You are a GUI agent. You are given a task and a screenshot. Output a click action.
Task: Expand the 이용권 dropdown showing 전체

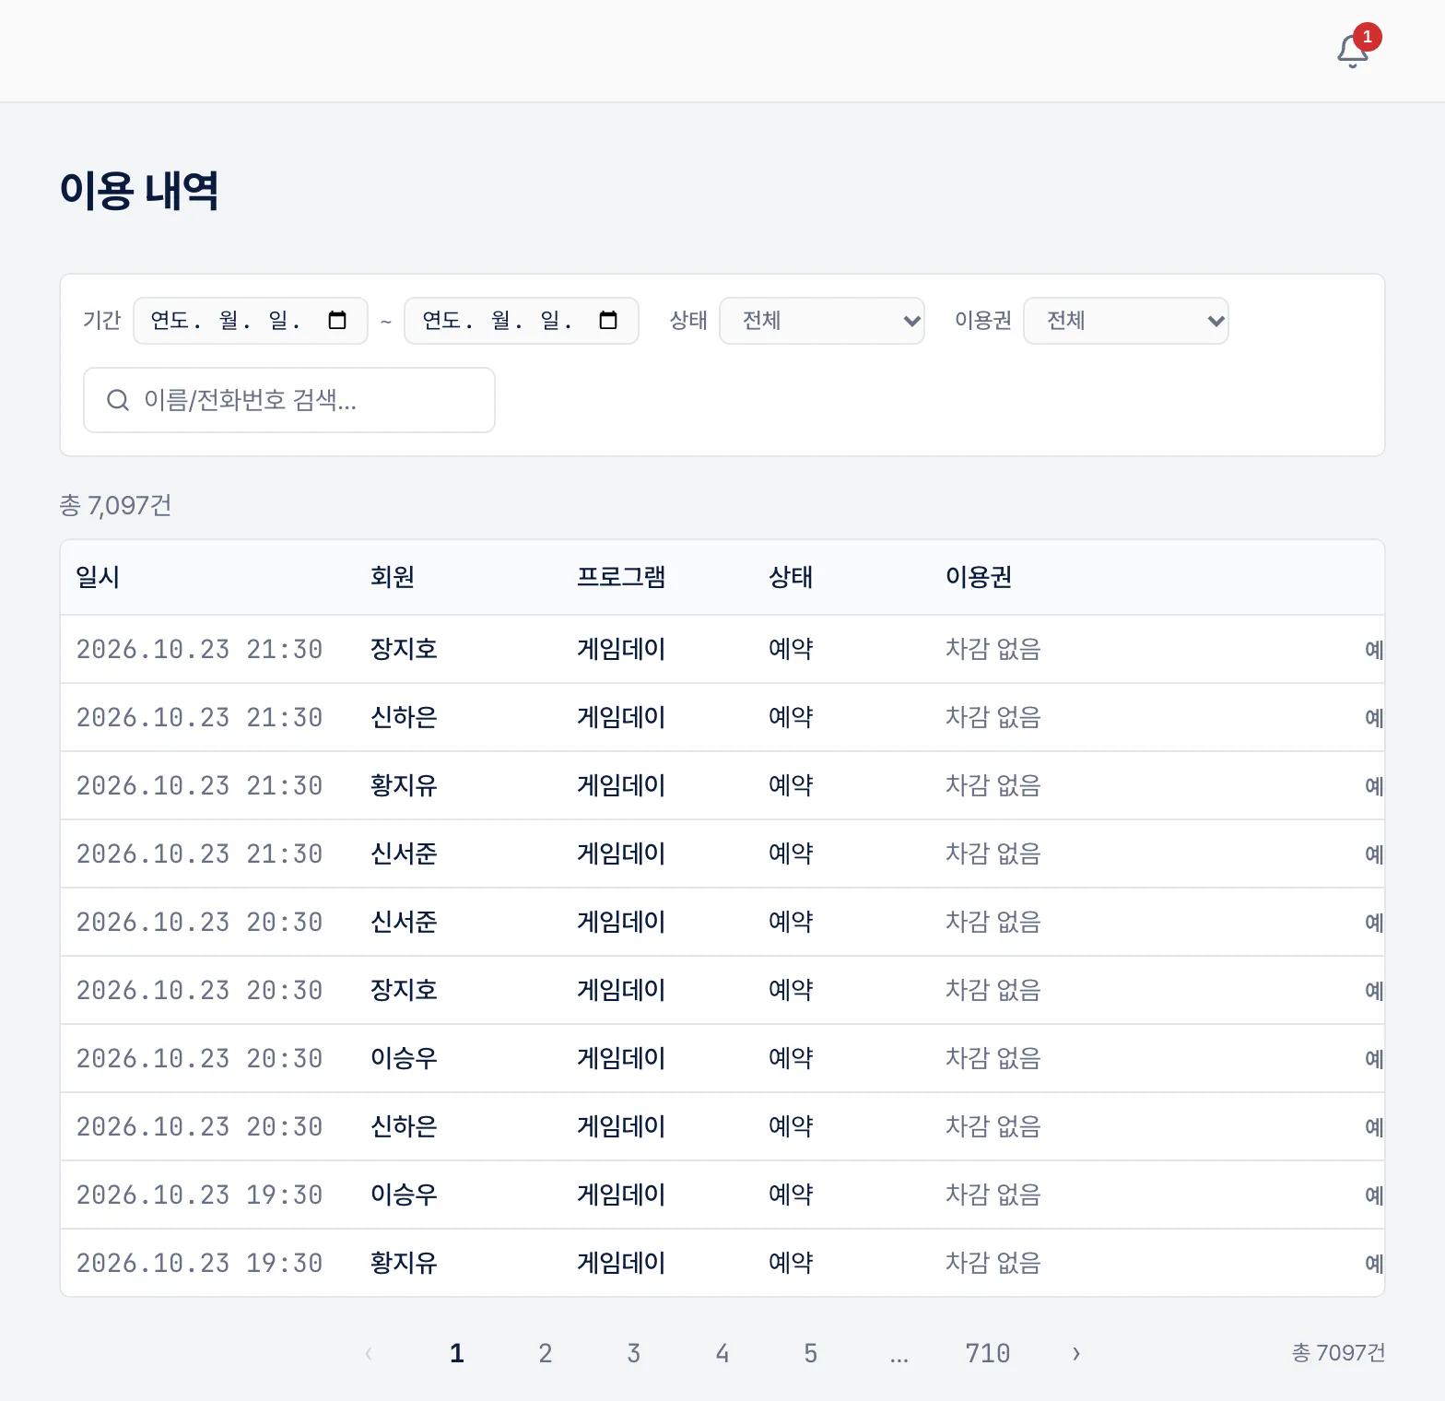(1126, 321)
